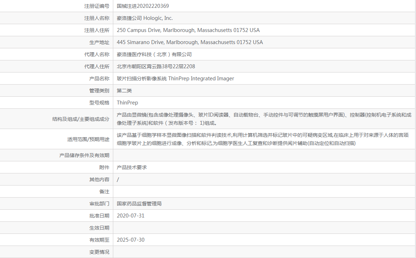Screen dimensions: 416x258
Task: Click the label 审批部门
Action: pyautogui.click(x=99, y=204)
